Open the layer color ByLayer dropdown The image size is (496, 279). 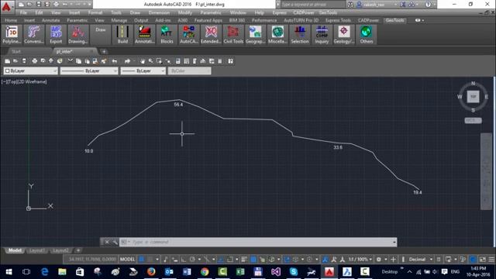coord(30,71)
